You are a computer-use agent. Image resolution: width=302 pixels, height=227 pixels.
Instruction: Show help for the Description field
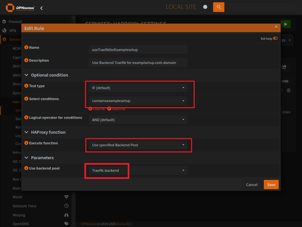[x=27, y=60]
